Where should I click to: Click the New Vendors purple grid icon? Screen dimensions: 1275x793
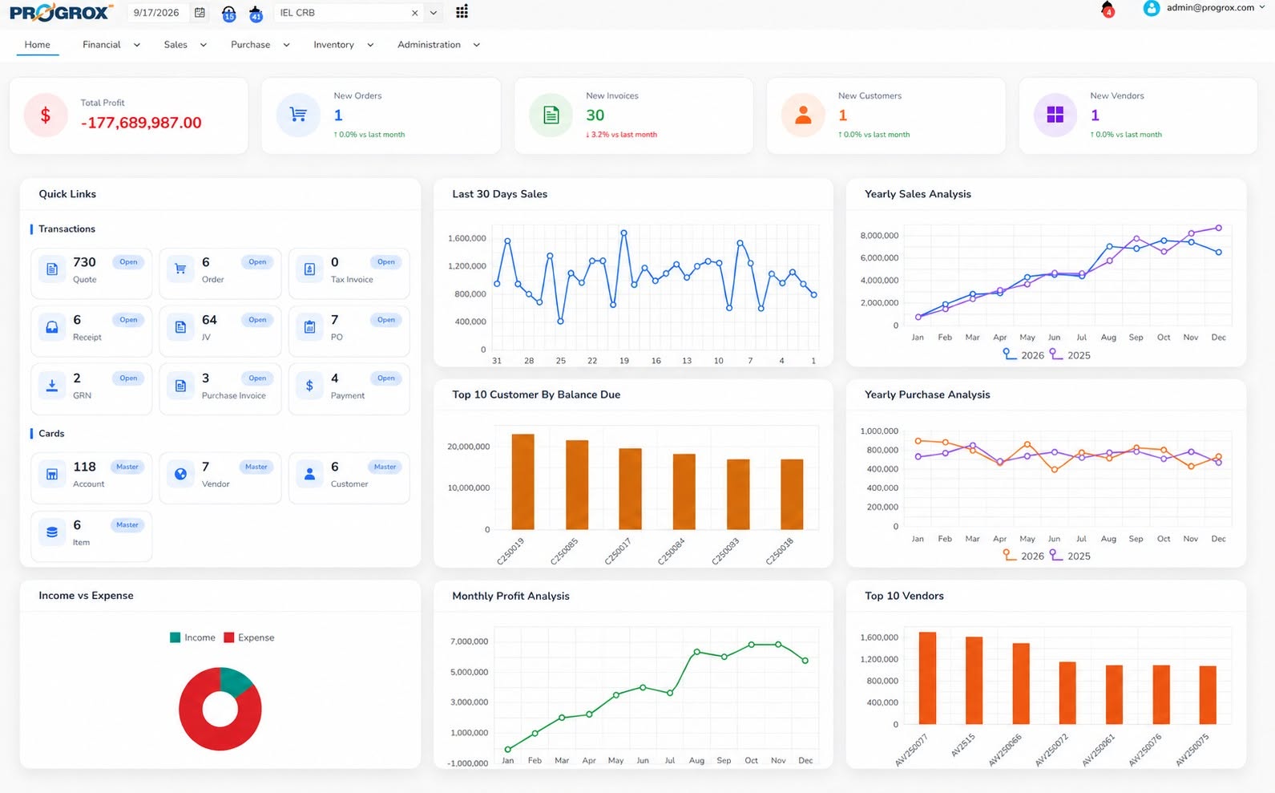[x=1055, y=115]
